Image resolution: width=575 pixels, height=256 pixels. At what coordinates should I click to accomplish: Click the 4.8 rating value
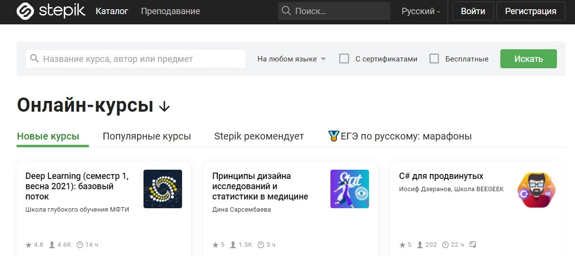pyautogui.click(x=39, y=245)
